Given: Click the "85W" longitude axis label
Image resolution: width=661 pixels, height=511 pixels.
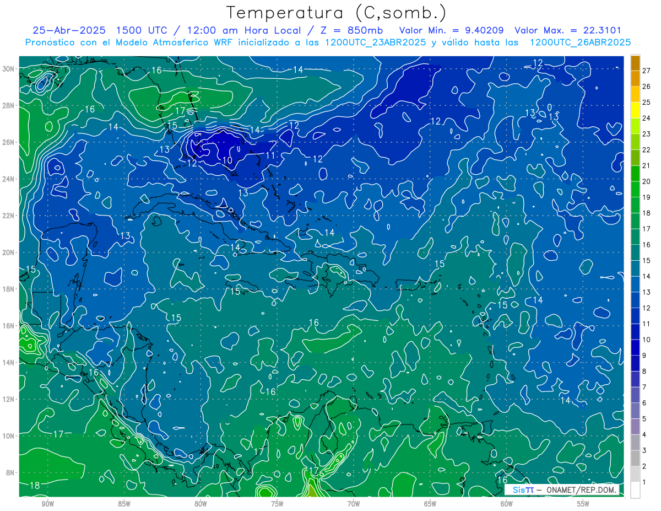Looking at the screenshot, I should (x=124, y=504).
